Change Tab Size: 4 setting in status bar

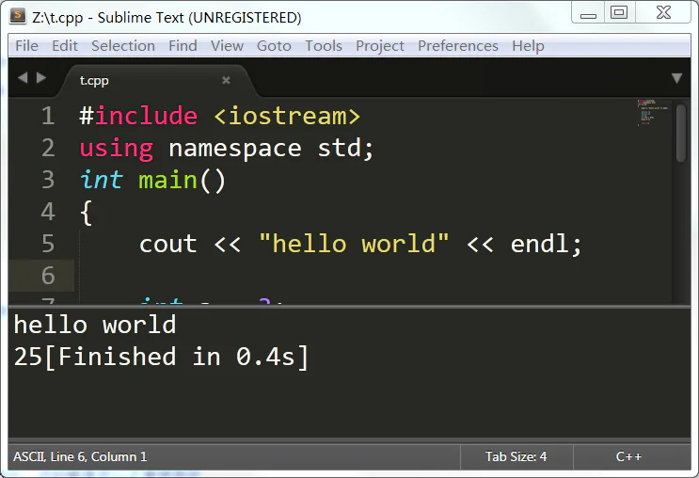[516, 456]
